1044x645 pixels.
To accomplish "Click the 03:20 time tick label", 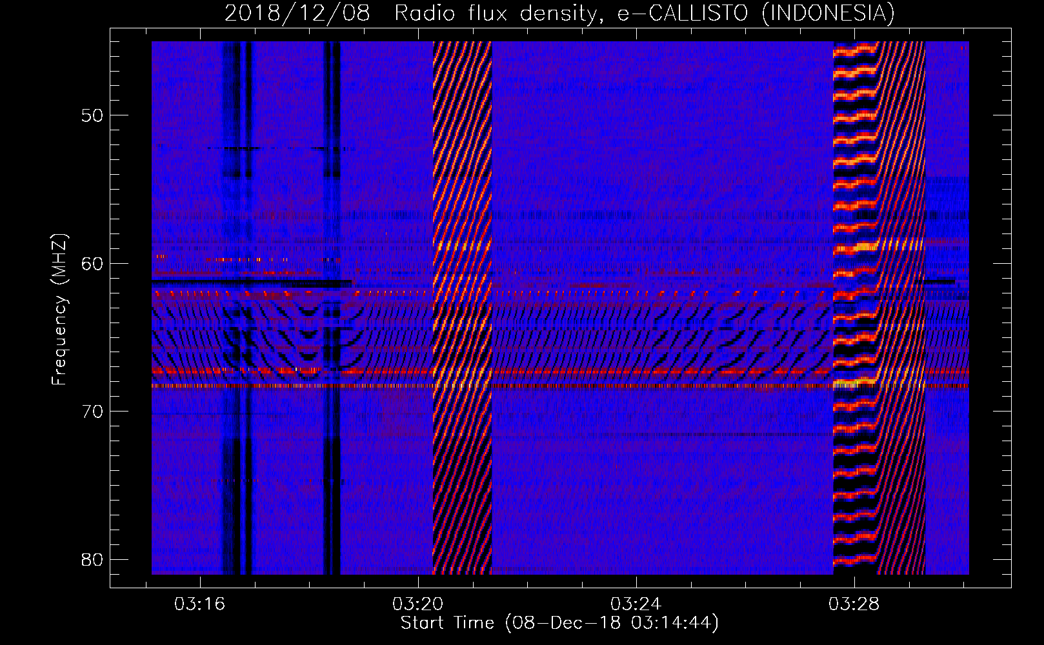I will pos(418,604).
